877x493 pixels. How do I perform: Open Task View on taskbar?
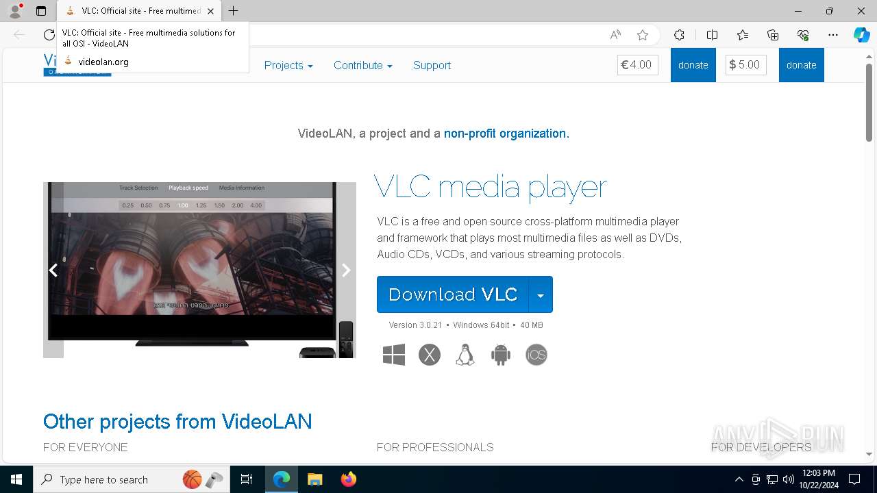pyautogui.click(x=247, y=479)
